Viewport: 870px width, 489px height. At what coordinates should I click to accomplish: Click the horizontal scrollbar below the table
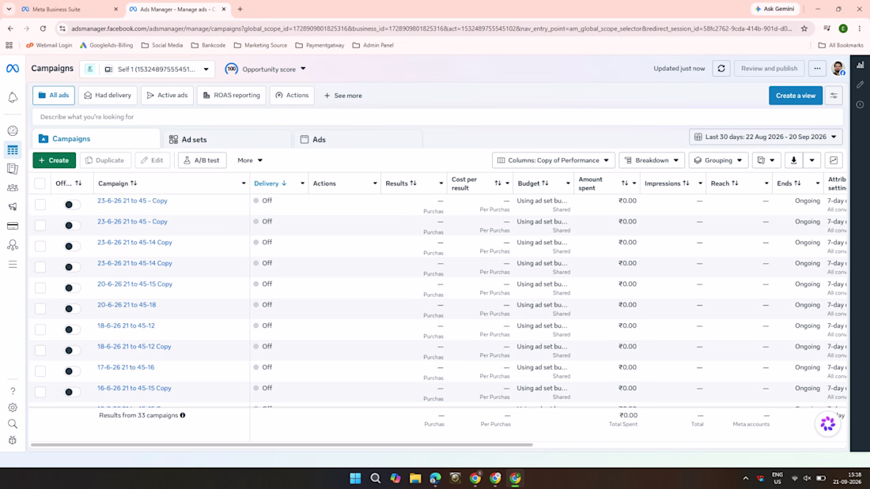point(282,445)
